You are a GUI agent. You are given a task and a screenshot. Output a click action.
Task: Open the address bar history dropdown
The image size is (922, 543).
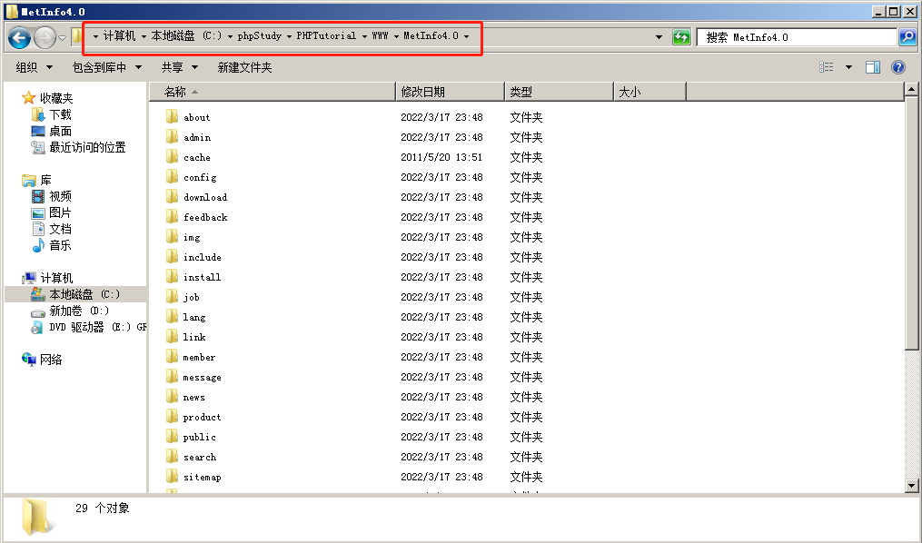tap(659, 37)
